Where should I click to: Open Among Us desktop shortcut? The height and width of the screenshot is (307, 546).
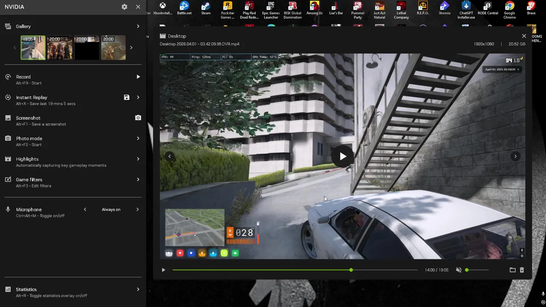pyautogui.click(x=314, y=9)
